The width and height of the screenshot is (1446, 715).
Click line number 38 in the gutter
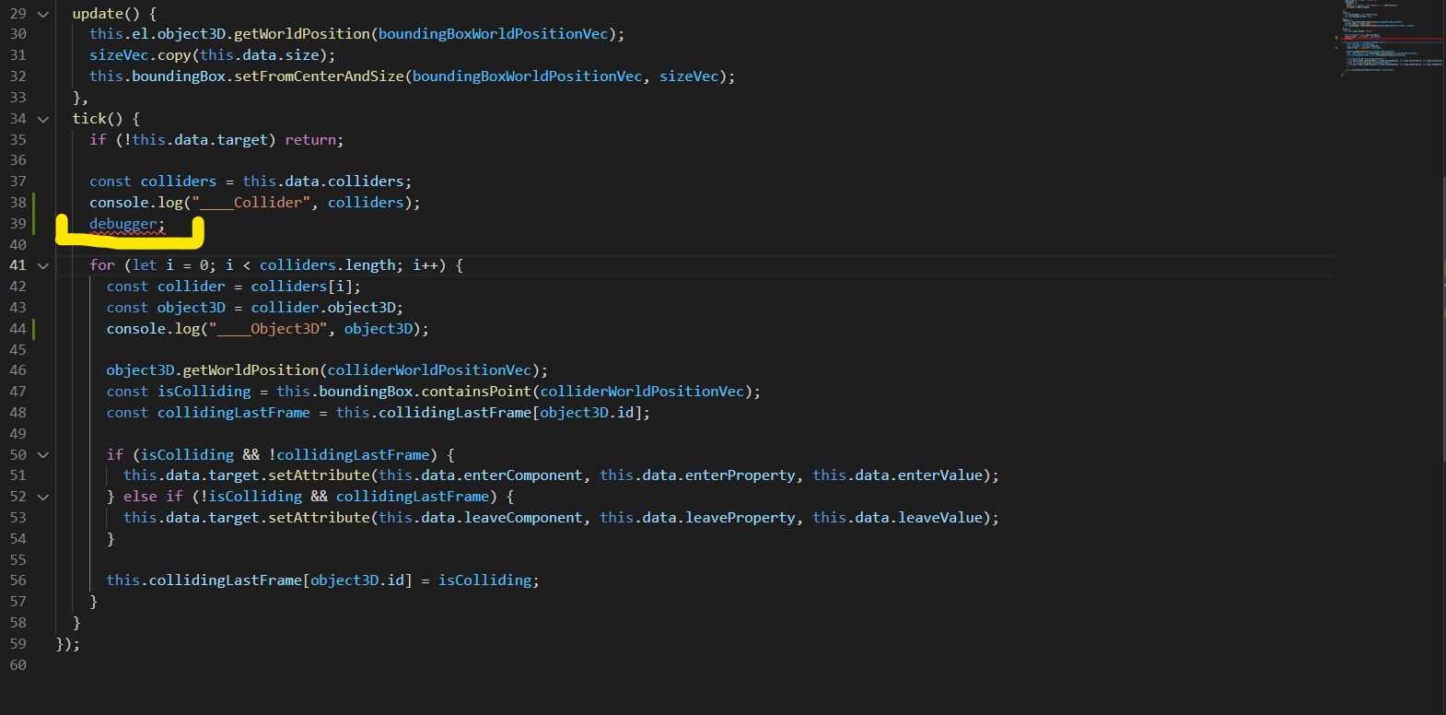click(x=18, y=203)
